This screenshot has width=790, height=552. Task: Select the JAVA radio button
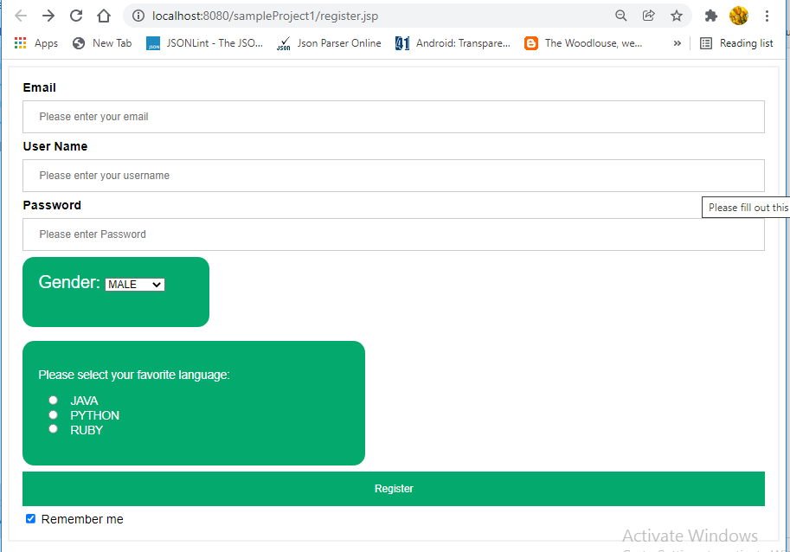pos(53,400)
